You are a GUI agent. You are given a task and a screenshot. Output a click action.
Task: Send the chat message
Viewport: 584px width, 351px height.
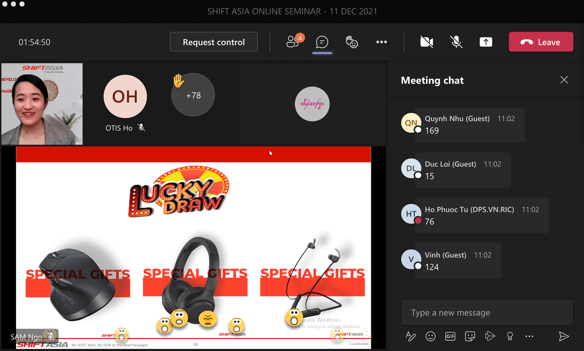click(x=564, y=336)
